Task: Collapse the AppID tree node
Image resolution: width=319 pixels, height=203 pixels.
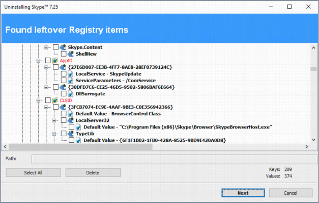Action: click(x=38, y=61)
